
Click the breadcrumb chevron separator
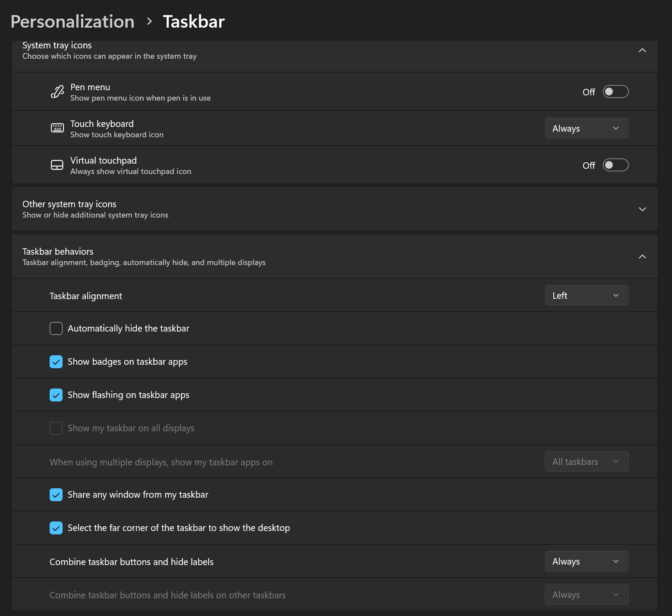coord(149,21)
